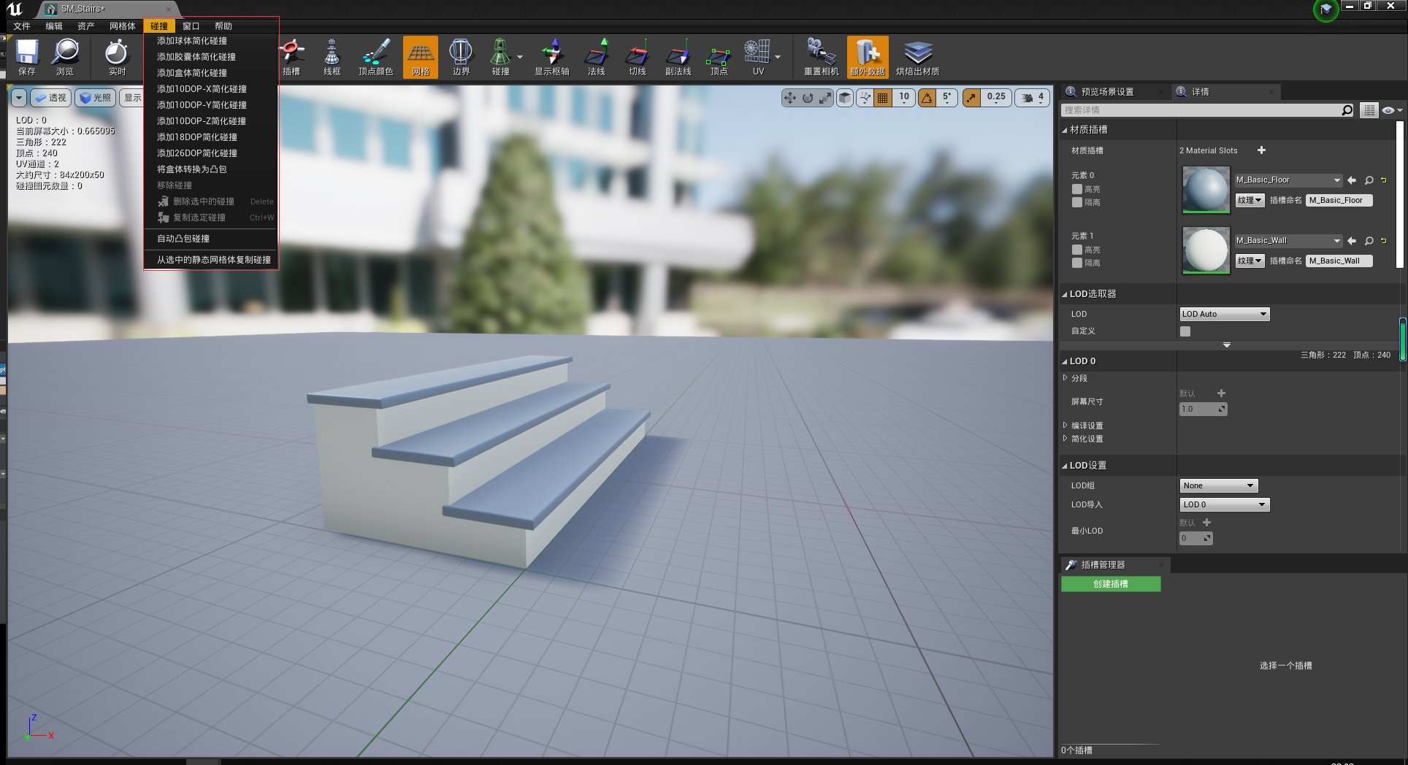Click the 最小LOD 0 value slider
The height and width of the screenshot is (765, 1408).
1195,538
